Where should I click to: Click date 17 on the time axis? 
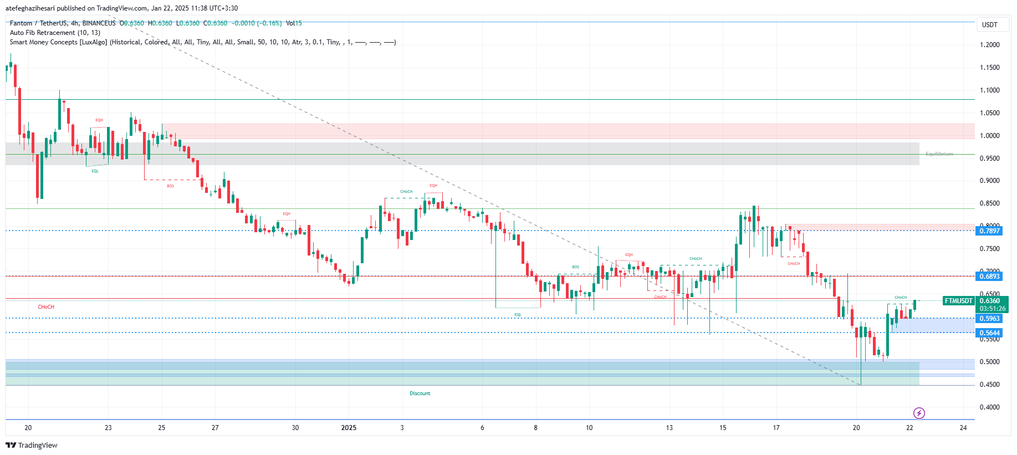coord(776,428)
